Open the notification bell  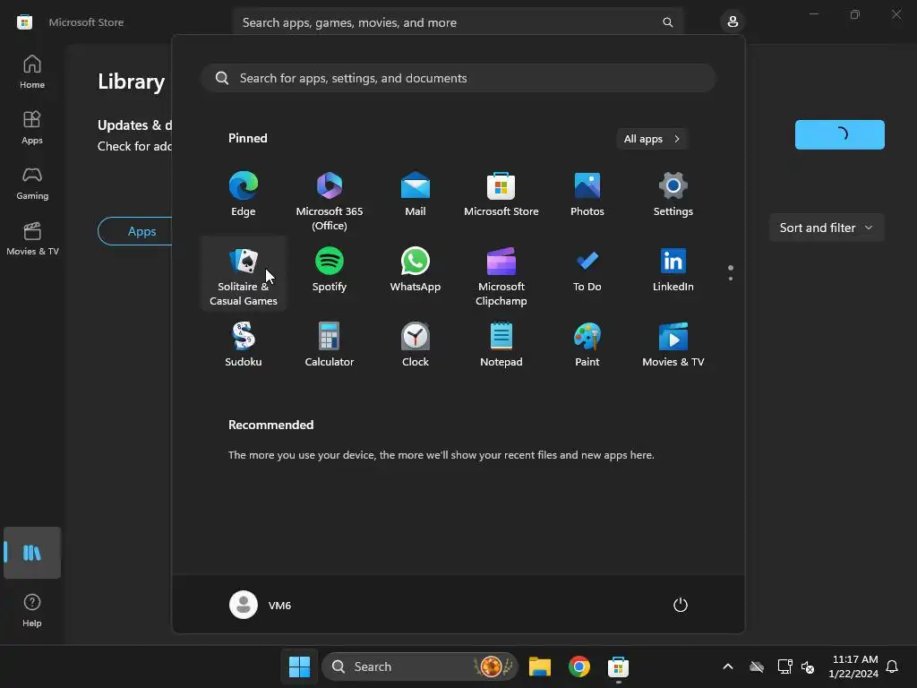893,666
